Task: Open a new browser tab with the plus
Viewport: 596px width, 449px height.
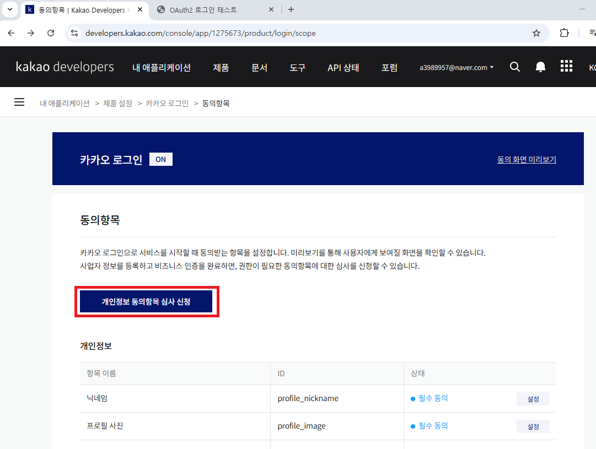Action: 291,9
